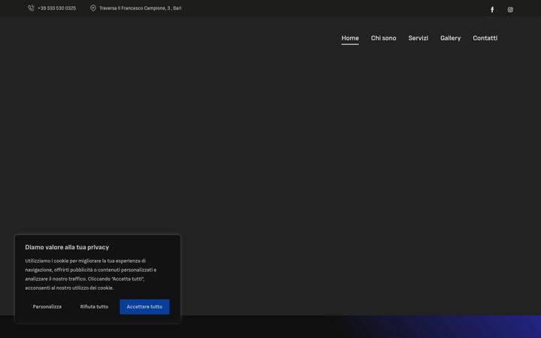This screenshot has width=541, height=338.
Task: Open the Chi sono page
Action: coord(383,38)
